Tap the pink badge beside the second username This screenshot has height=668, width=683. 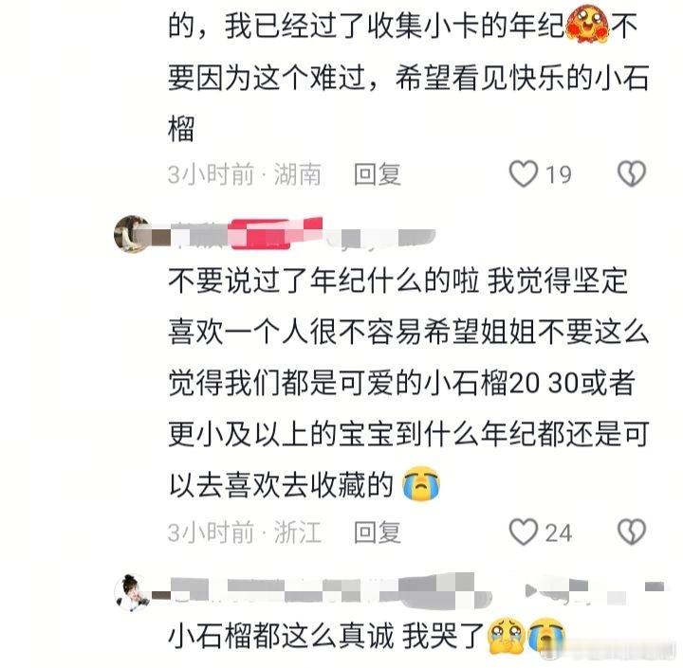(277, 234)
